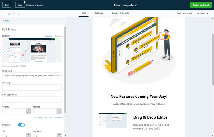Focus the Link (optional) field
Viewport: 214px width, 137px height.
click(32, 99)
